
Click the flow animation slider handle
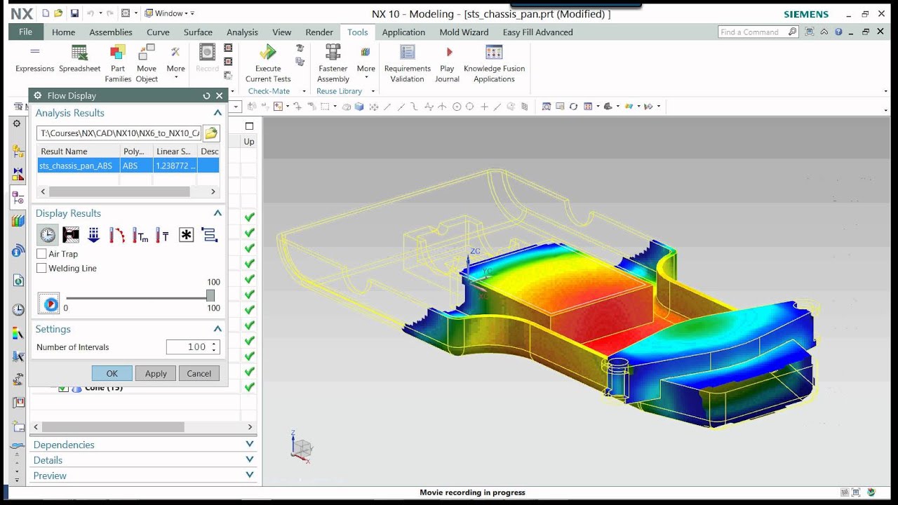click(x=210, y=296)
